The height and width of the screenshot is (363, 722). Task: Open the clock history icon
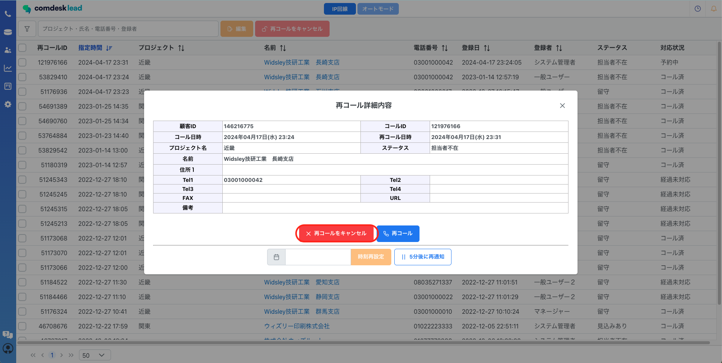(x=698, y=9)
